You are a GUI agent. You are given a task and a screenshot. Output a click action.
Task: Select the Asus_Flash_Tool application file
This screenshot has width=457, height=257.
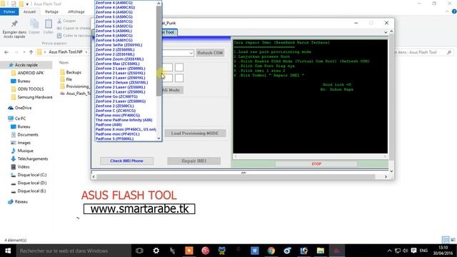(76, 94)
